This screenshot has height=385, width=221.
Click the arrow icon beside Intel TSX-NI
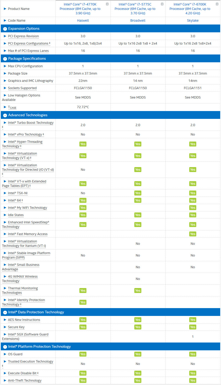coord(5,193)
